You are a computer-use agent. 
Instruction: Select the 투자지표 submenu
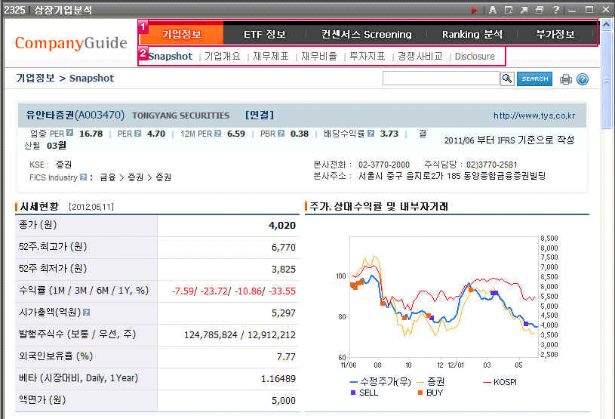tap(367, 56)
